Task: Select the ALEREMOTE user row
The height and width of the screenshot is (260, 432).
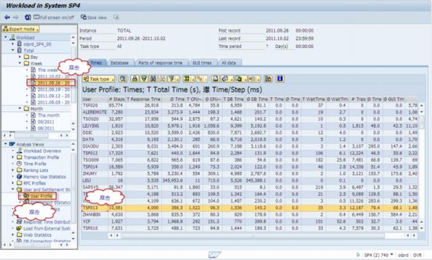Action: pyautogui.click(x=250, y=112)
